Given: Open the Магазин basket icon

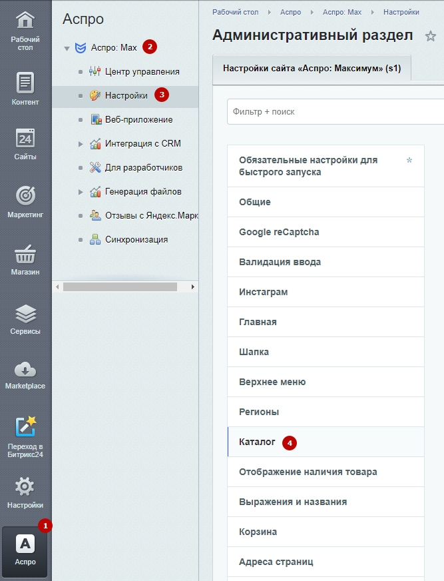Looking at the screenshot, I should point(25,255).
